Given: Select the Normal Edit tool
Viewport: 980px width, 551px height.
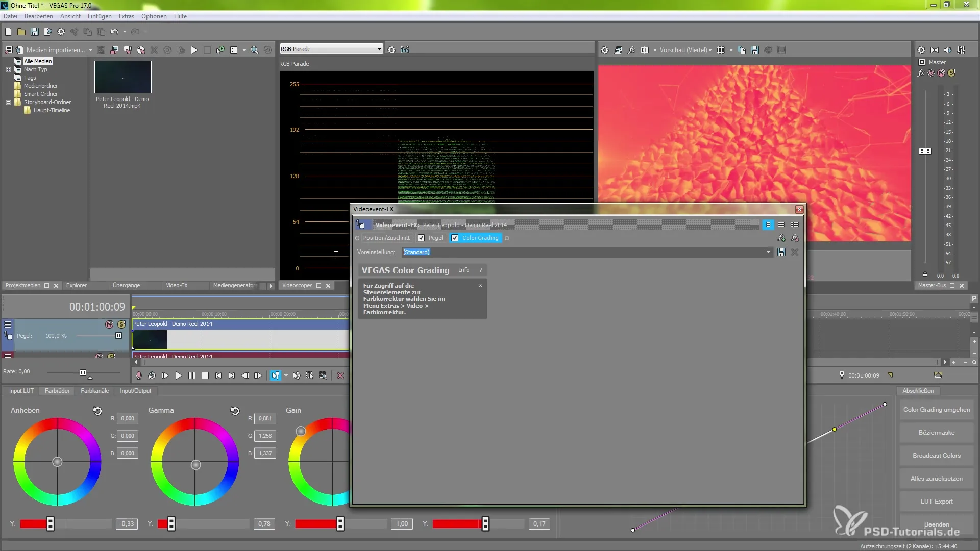Looking at the screenshot, I should click(276, 375).
